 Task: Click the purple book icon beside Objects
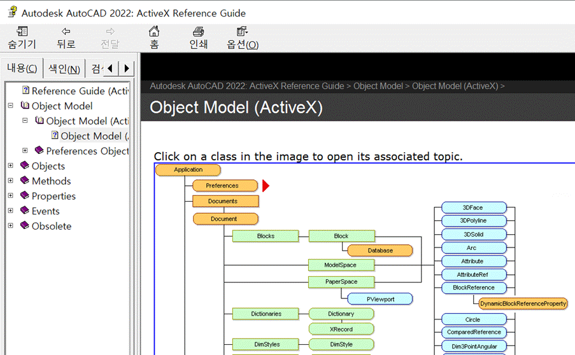[x=25, y=165]
